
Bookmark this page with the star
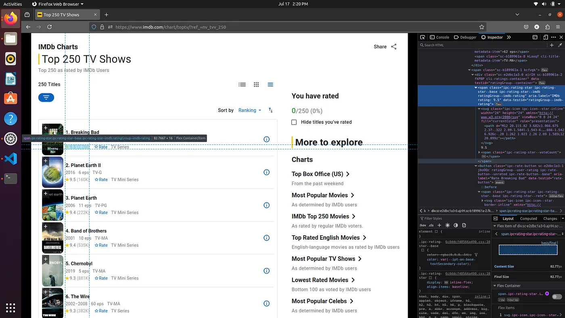click(481, 27)
